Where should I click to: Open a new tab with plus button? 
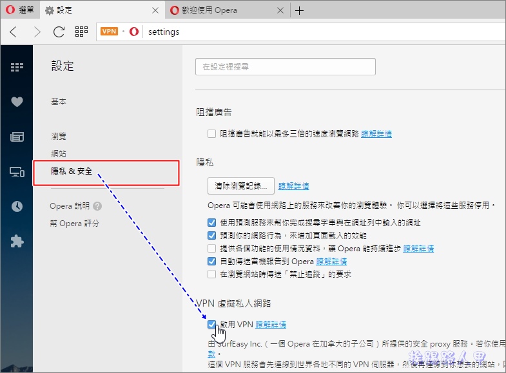[x=300, y=11]
